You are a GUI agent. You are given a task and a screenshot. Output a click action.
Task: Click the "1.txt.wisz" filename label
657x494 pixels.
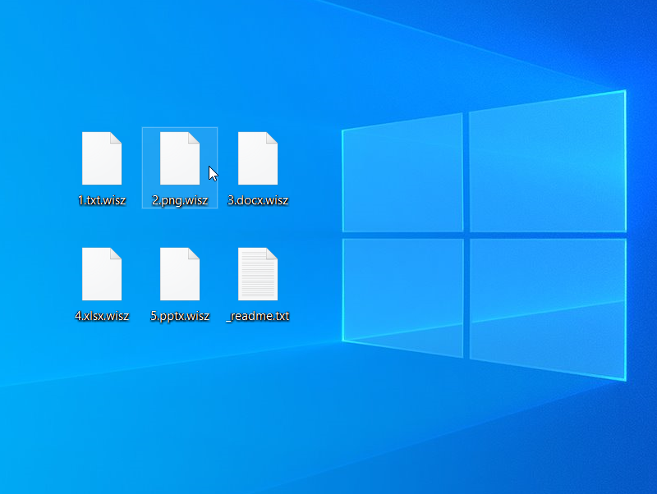(102, 200)
